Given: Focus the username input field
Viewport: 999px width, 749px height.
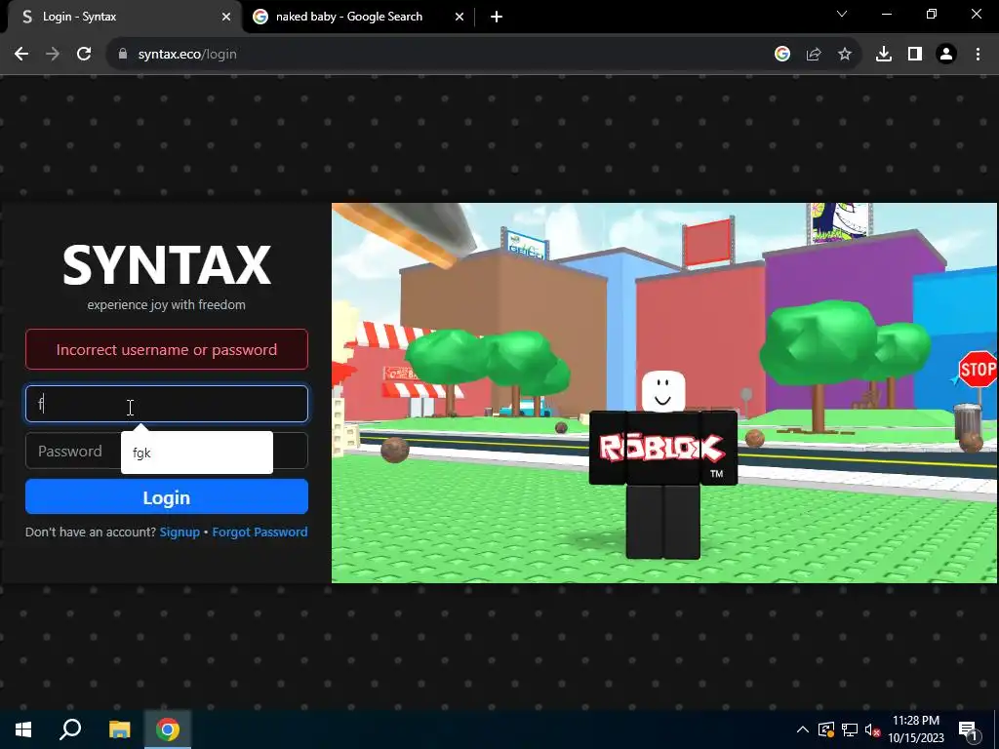Looking at the screenshot, I should click(166, 404).
